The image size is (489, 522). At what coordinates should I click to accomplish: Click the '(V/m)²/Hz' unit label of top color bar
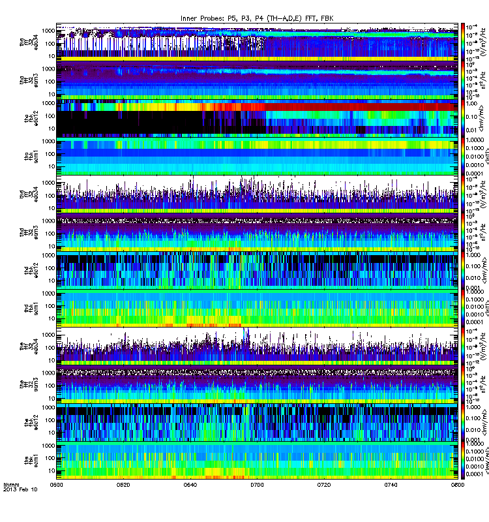click(x=484, y=43)
